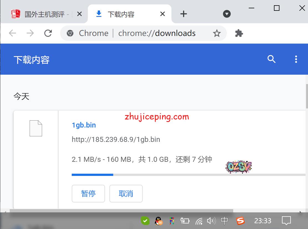The image size is (308, 229).
Task: Toggle the Chinese input mode indicator
Action: pyautogui.click(x=224, y=220)
